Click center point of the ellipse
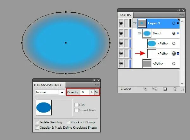190x140 pixels. [x=66, y=43]
